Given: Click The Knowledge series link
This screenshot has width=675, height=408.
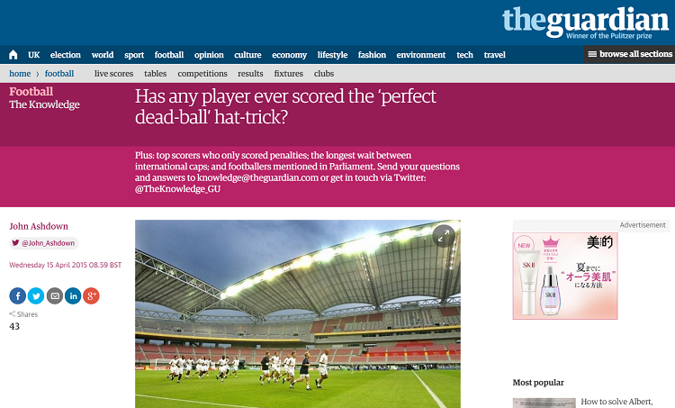Looking at the screenshot, I should click(44, 104).
